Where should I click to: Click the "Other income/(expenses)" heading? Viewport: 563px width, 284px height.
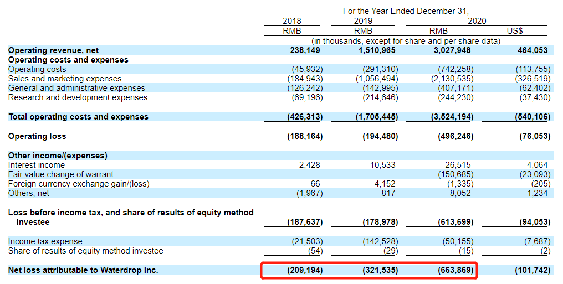[x=58, y=156]
